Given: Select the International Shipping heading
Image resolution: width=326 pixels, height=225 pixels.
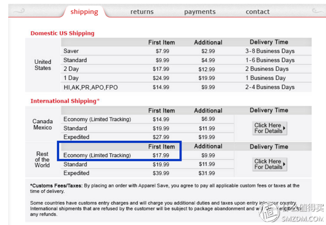Looking at the screenshot, I should [65, 101].
